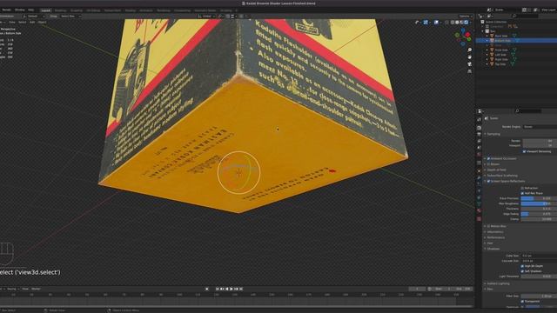Open the Material properties tab icon

479,210
